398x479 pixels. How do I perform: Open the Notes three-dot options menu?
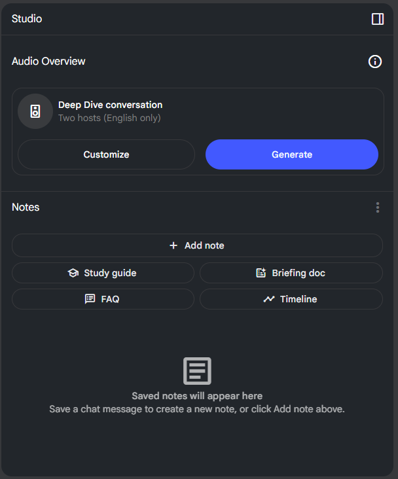coord(378,207)
